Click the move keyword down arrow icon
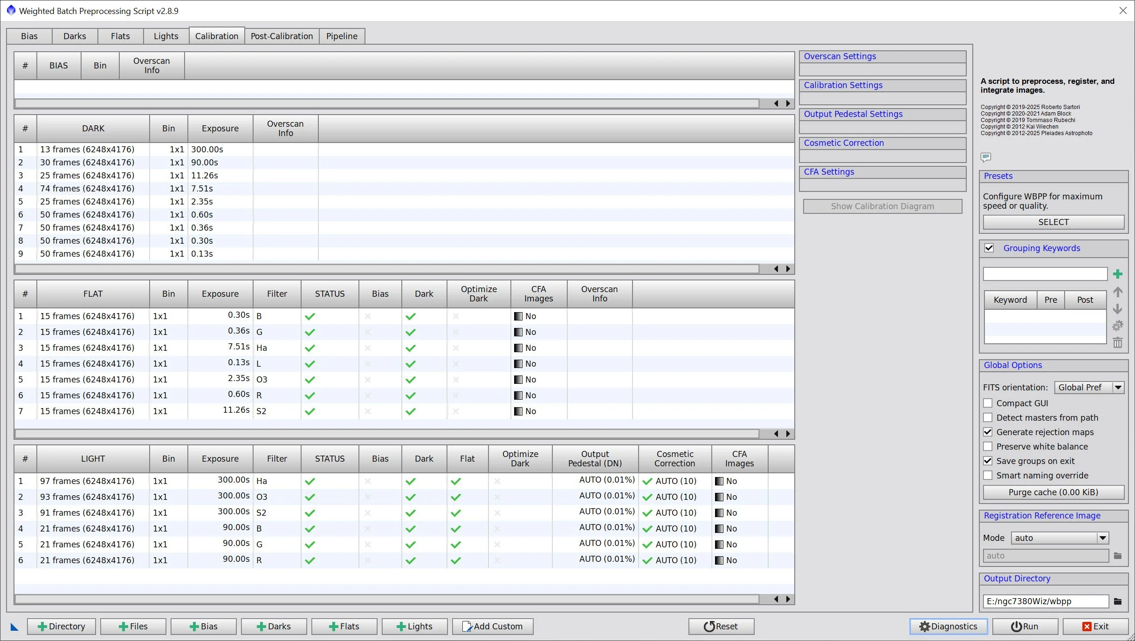This screenshot has width=1135, height=641. (1117, 309)
